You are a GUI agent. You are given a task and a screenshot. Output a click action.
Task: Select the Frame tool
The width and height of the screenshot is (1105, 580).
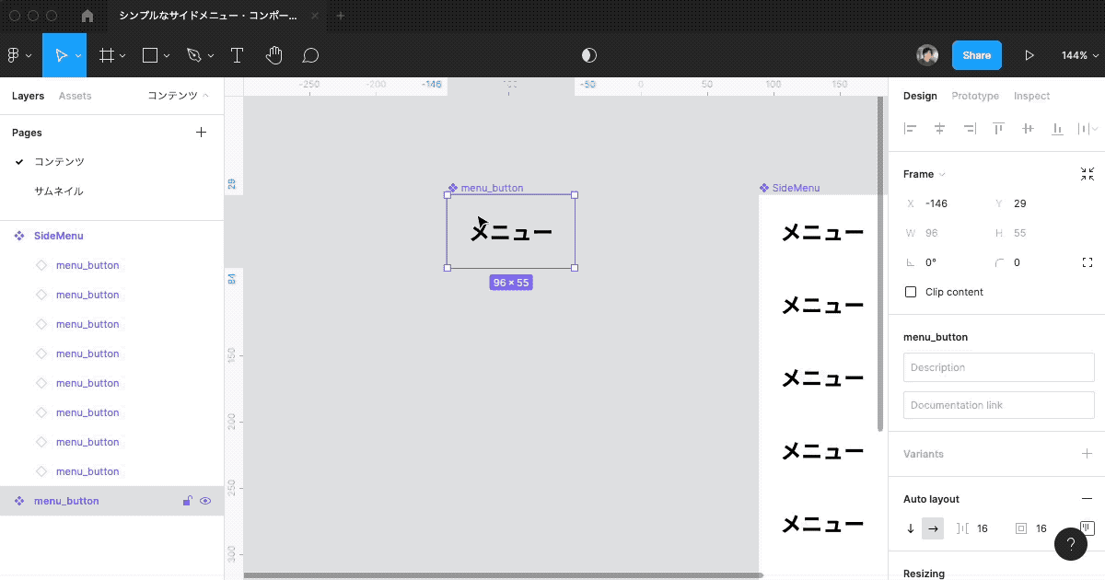pos(104,54)
